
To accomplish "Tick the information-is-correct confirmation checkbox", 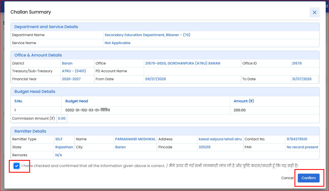I will (x=16, y=166).
